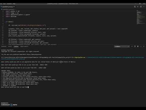Switch to the Problems panel tab
Viewport: 146px width, 110px height.
click(x=4, y=46)
